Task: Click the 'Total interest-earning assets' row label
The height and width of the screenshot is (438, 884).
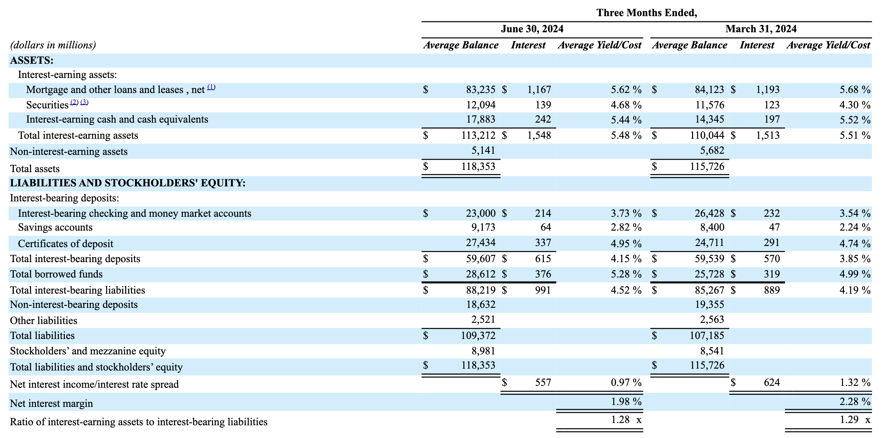Action: [x=78, y=135]
